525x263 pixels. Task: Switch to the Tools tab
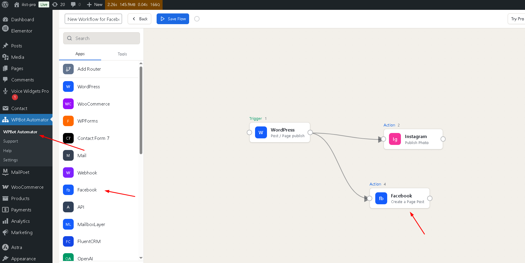coord(122,54)
